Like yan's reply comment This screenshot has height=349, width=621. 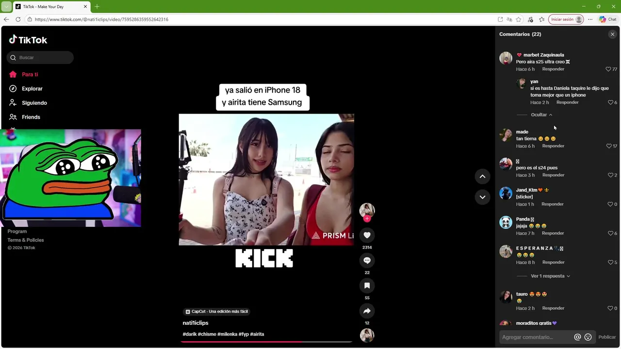tap(610, 103)
